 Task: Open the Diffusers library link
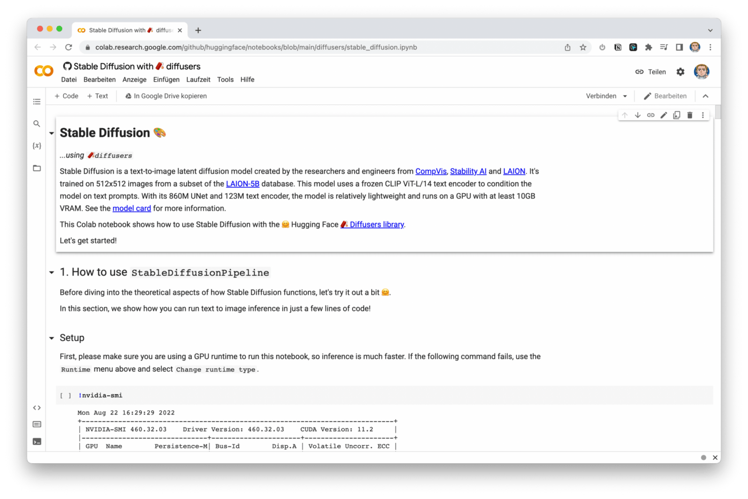(x=373, y=225)
